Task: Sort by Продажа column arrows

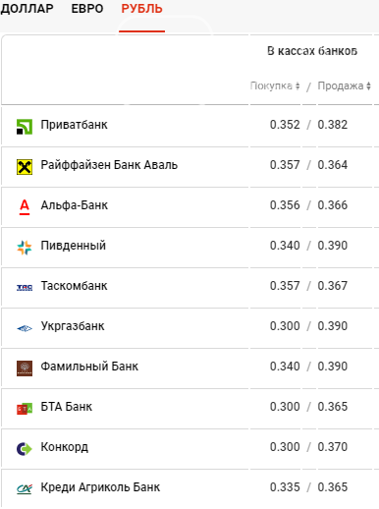Action: click(x=368, y=85)
